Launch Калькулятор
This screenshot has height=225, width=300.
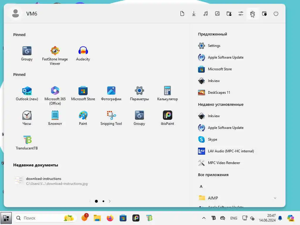coord(167,93)
